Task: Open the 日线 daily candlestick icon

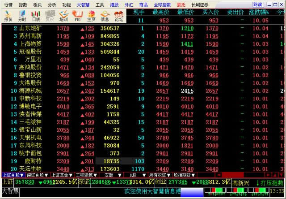Action: pyautogui.click(x=36, y=16)
